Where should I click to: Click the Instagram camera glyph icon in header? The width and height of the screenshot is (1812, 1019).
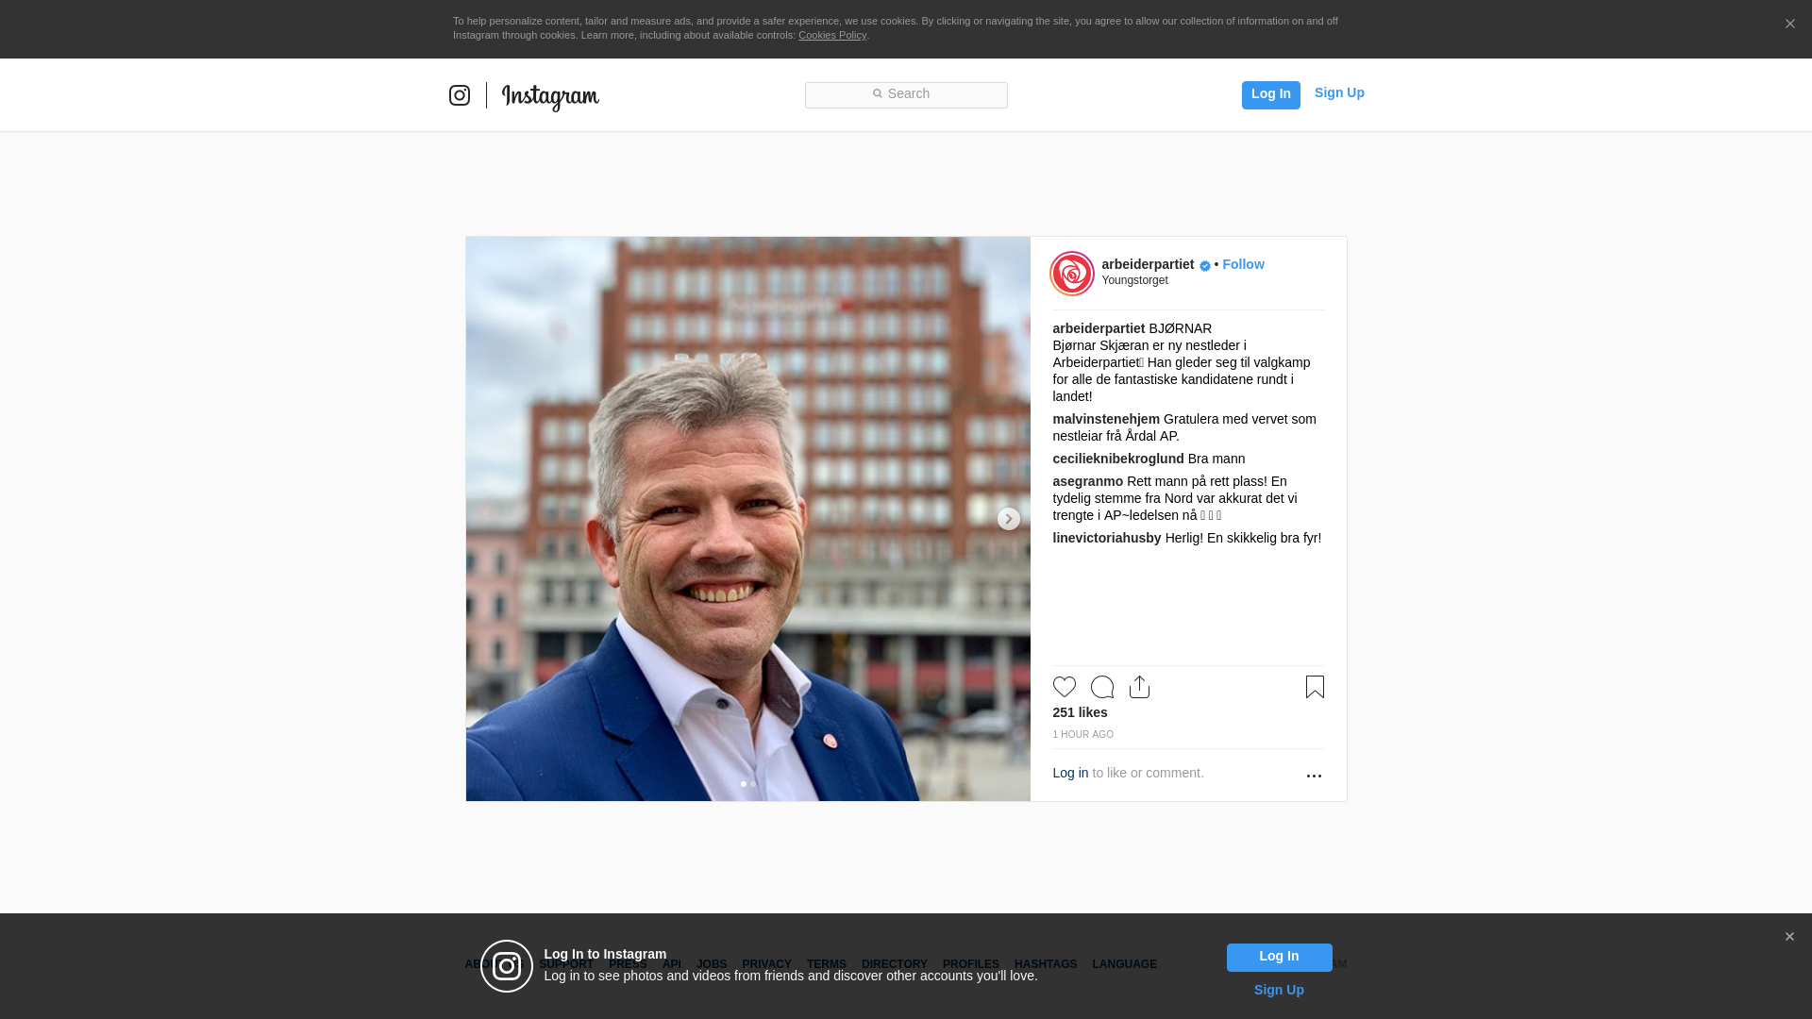tap(460, 95)
